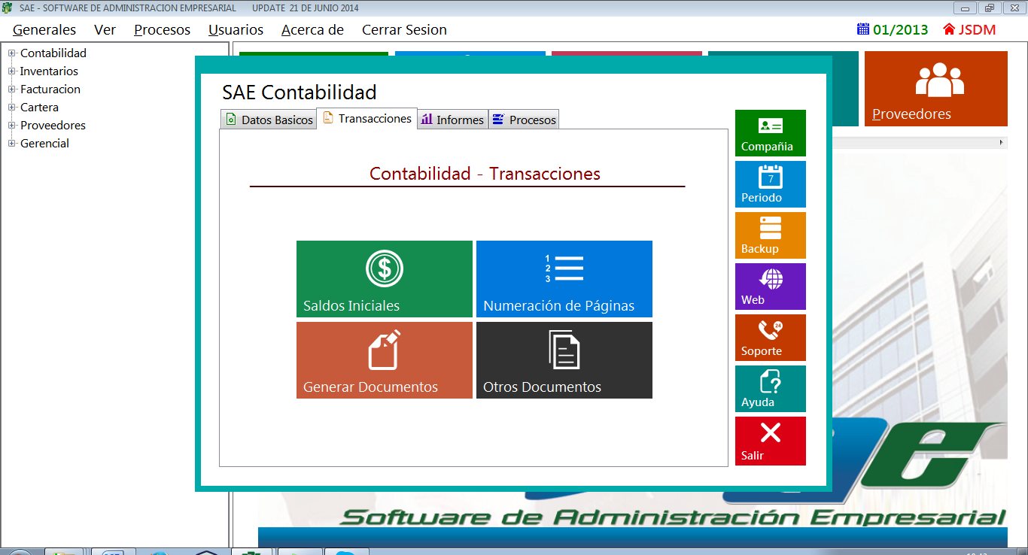The width and height of the screenshot is (1028, 555).
Task: Open the Saldos Iniciales tile
Action: pos(385,278)
